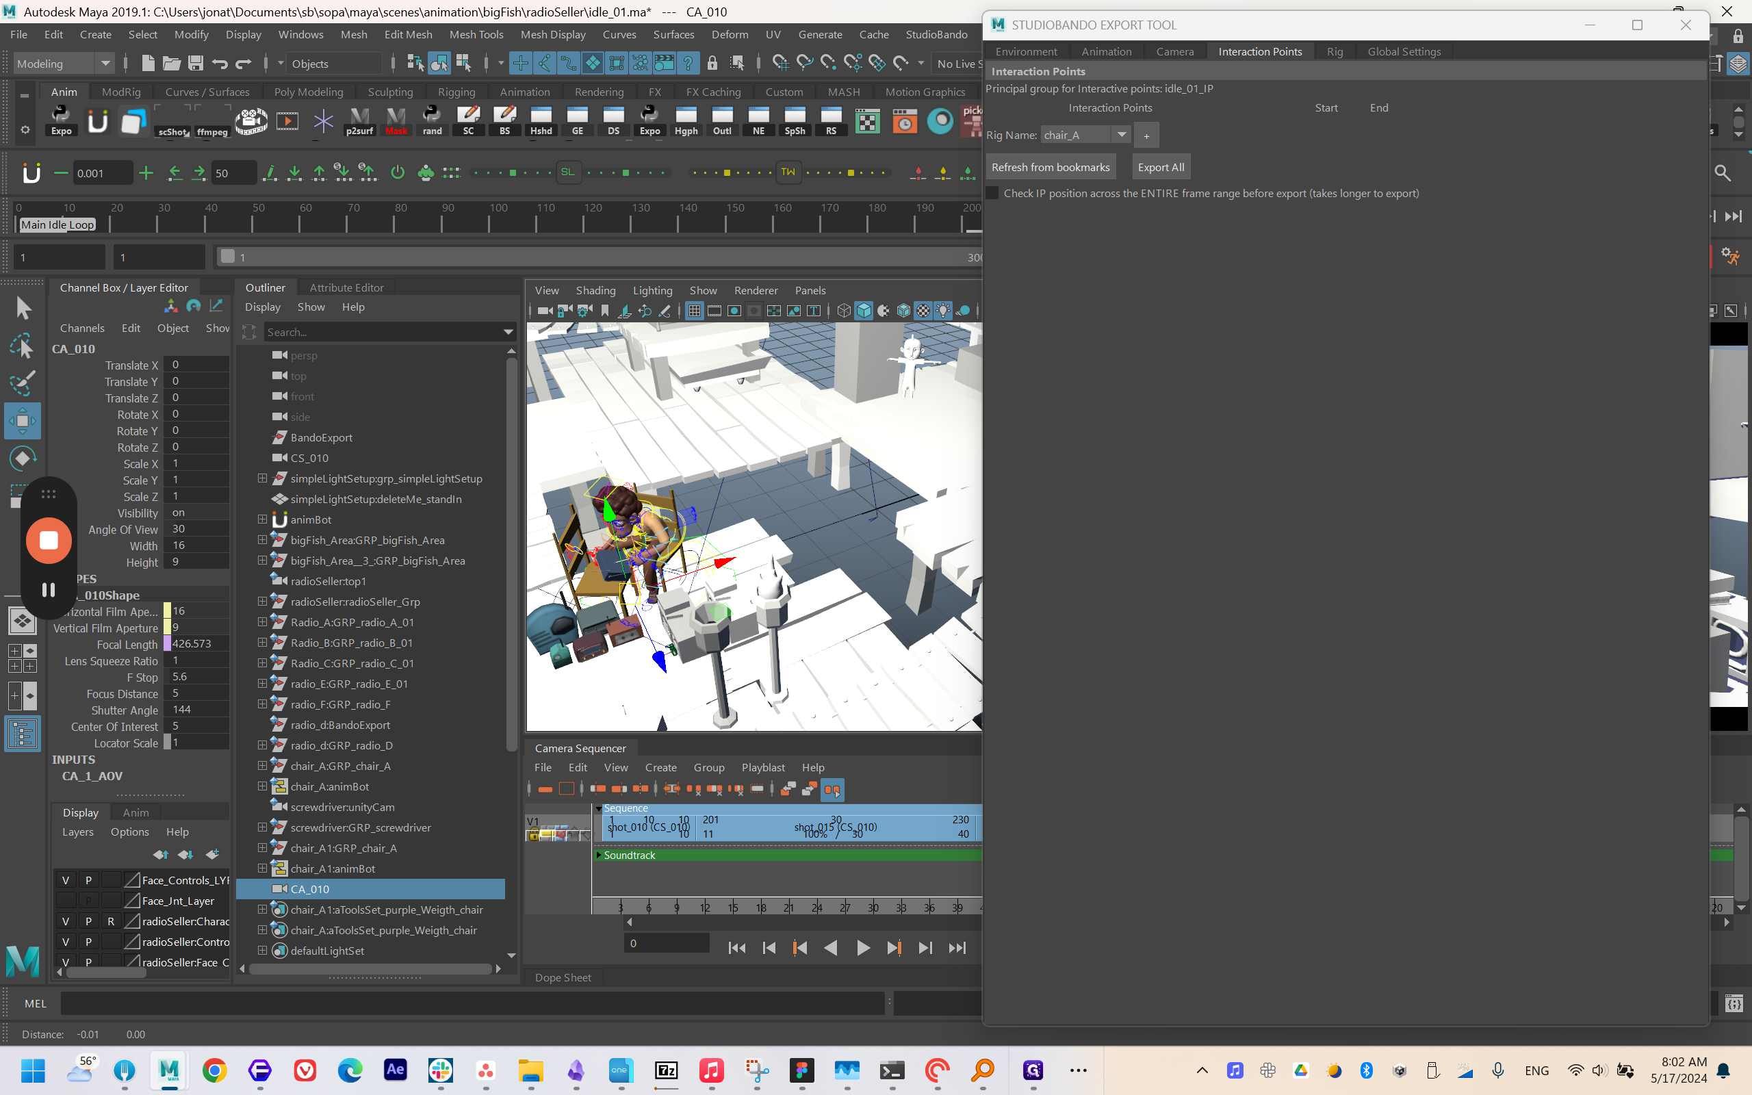Expand defaultLightSet in Outliner
The height and width of the screenshot is (1095, 1752).
click(x=262, y=950)
